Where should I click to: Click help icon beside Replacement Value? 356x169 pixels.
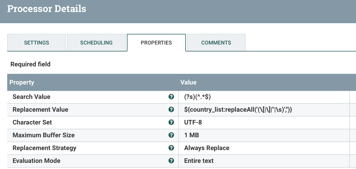coord(171,110)
